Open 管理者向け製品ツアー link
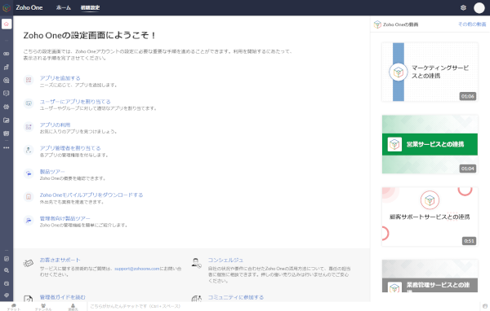 (65, 218)
